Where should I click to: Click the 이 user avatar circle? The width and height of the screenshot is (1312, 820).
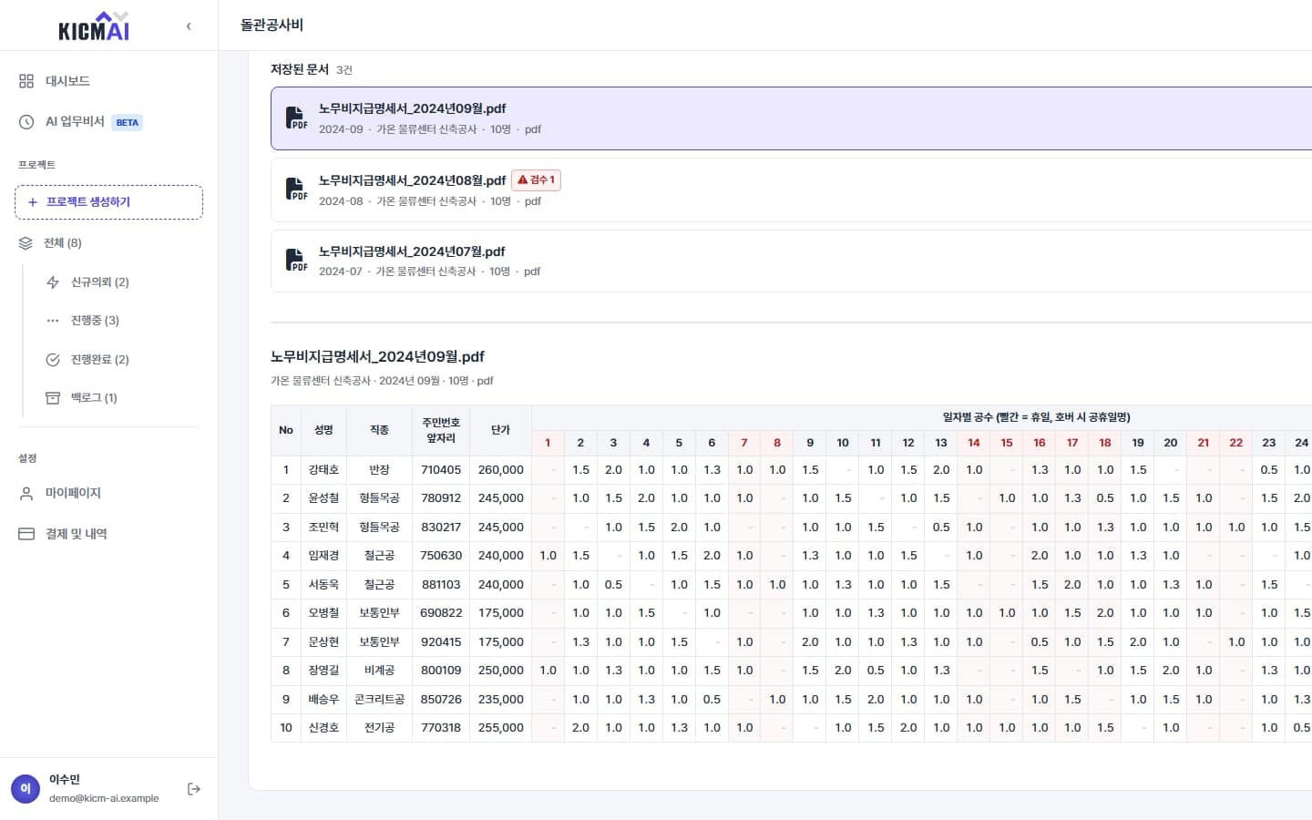(26, 789)
